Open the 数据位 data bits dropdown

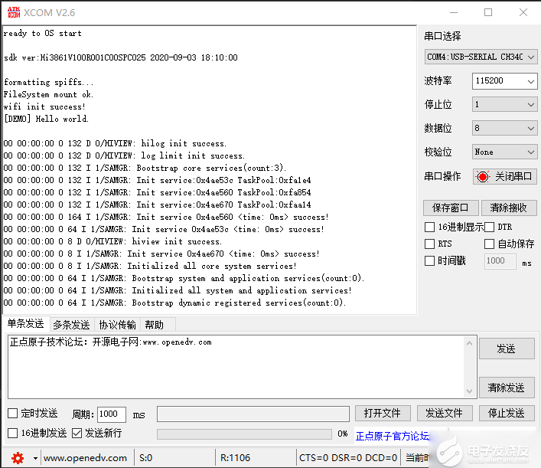[504, 128]
